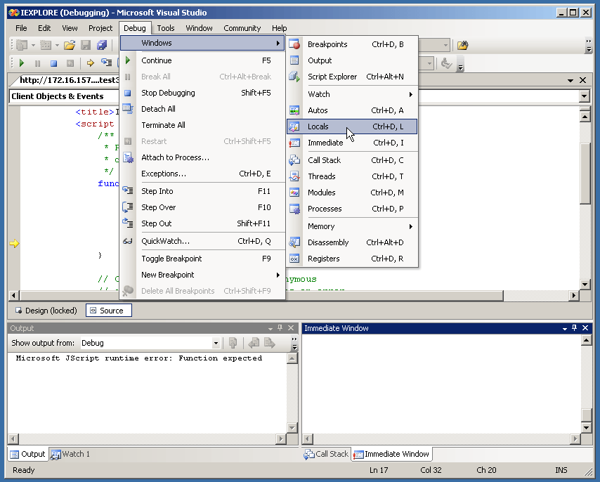Click the JScript runtime error output line
Screen dimensions: 600x482
139,358
